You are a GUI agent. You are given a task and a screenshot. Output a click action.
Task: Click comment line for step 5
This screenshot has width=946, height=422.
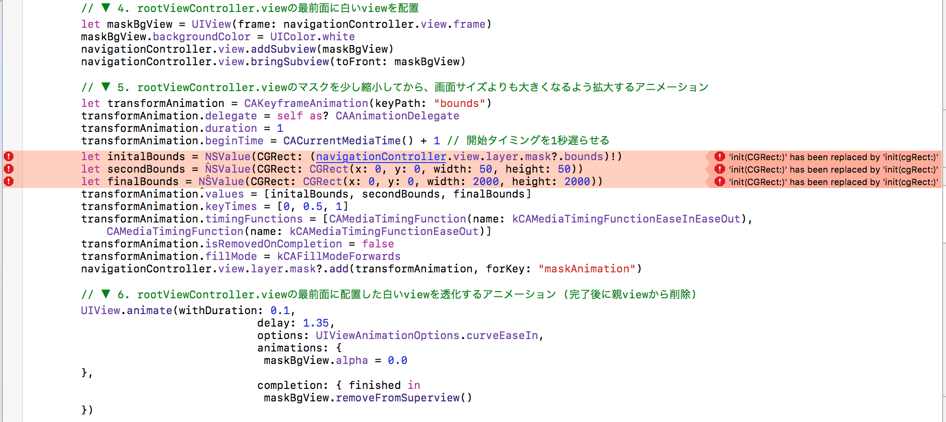[395, 87]
